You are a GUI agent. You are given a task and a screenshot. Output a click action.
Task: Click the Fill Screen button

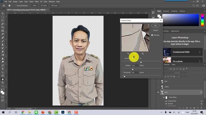[x=54, y=6]
